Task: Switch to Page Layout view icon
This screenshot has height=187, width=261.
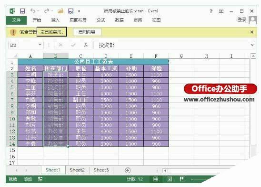Action: tap(169, 179)
